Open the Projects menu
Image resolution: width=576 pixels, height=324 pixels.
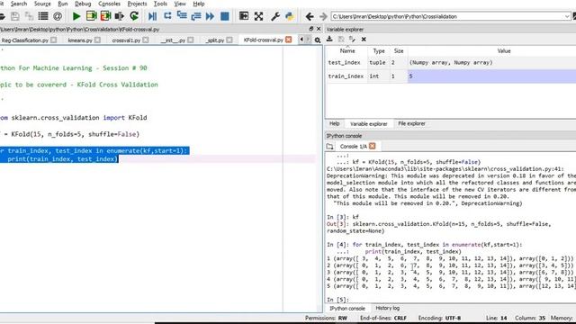pos(137,4)
